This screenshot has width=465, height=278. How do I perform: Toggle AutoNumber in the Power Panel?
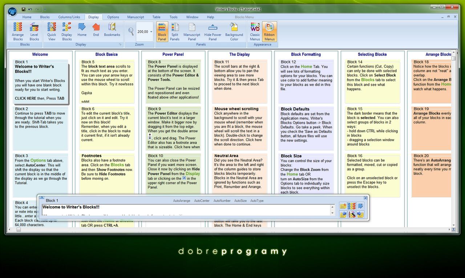(x=222, y=200)
